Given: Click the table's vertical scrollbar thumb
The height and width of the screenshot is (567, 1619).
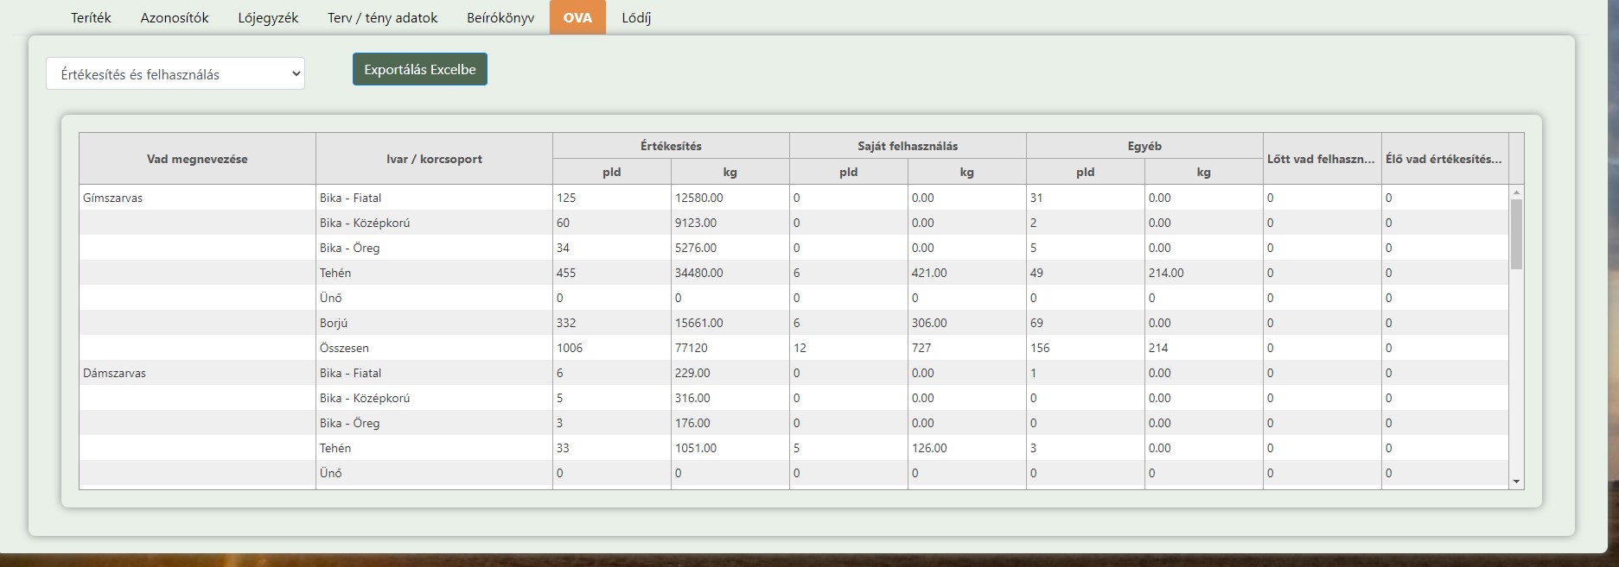Looking at the screenshot, I should point(1516,233).
